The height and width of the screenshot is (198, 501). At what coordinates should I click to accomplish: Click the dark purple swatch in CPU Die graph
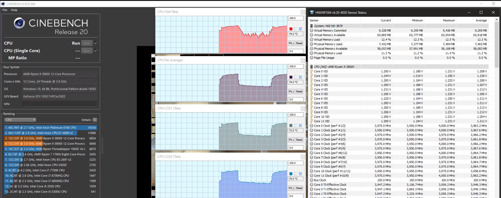click(x=291, y=77)
